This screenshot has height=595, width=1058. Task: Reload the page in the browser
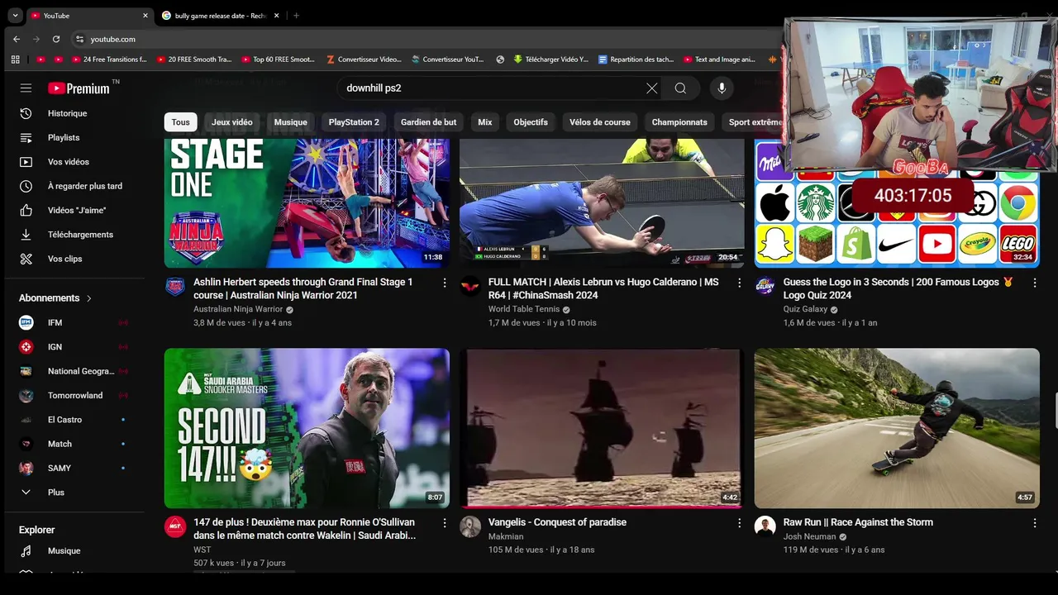[56, 39]
